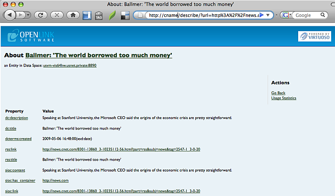Open the back/forward history dropdown arrow
The image size is (335, 196).
[28, 15]
